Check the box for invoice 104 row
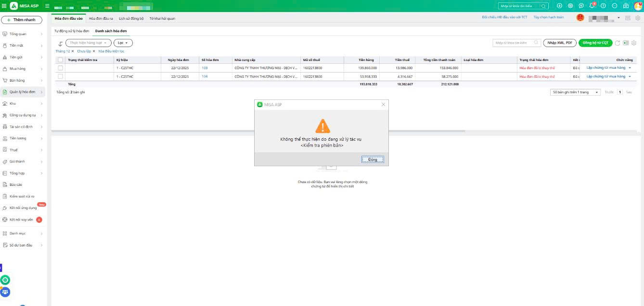 coord(60,76)
